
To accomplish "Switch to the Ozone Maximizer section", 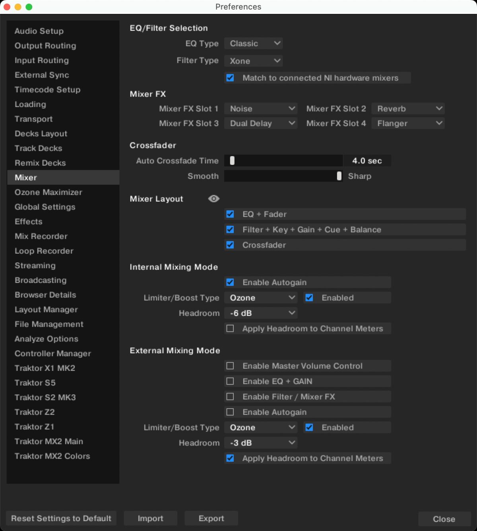I will click(x=48, y=192).
